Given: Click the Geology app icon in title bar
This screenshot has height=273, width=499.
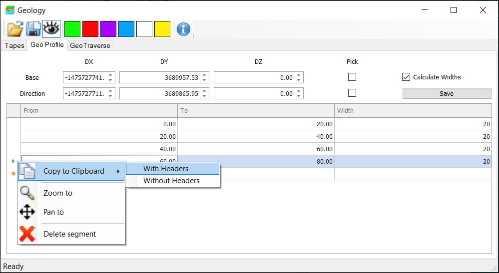Looking at the screenshot, I should [10, 10].
